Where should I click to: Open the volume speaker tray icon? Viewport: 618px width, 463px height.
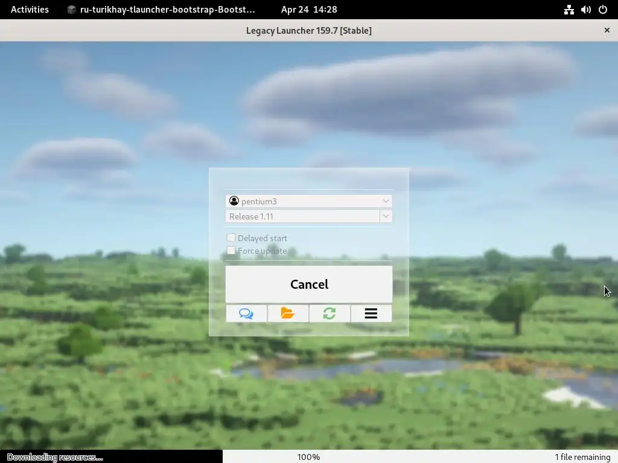[585, 10]
